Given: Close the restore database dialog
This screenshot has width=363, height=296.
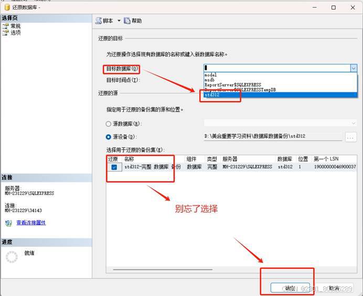Looking at the screenshot, I should pyautogui.click(x=353, y=7).
